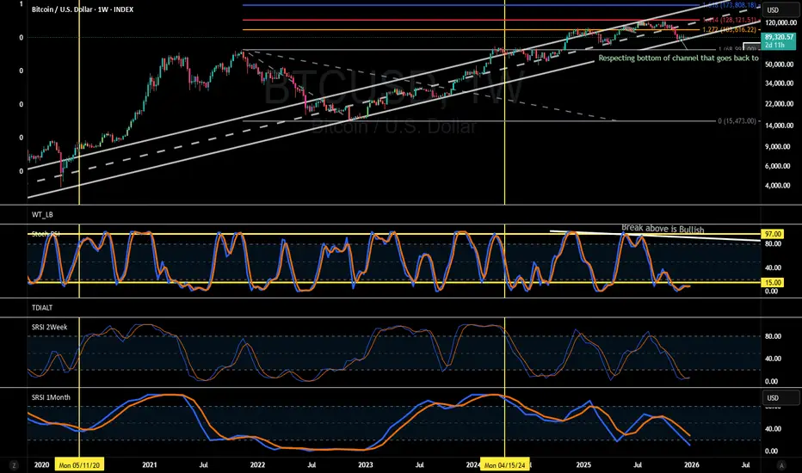Click the 22,000.00 price axis label
The width and height of the screenshot is (802, 473).
click(780, 104)
